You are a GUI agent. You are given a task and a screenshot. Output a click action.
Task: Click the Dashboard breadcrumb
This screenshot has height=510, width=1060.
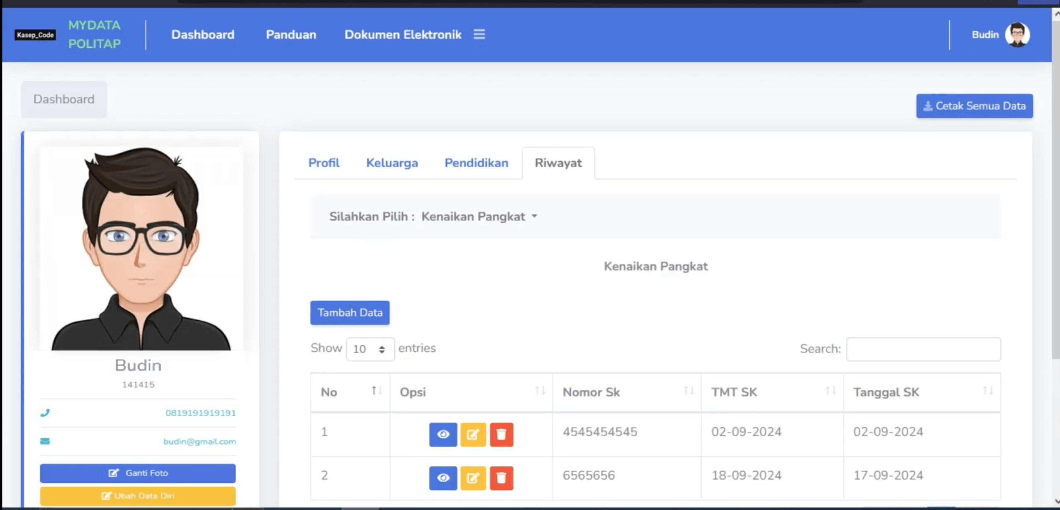(64, 99)
